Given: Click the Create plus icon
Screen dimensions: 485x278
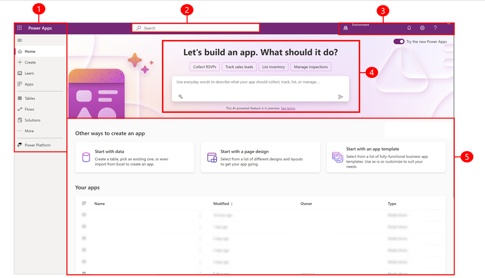Looking at the screenshot, I should pyautogui.click(x=20, y=62).
